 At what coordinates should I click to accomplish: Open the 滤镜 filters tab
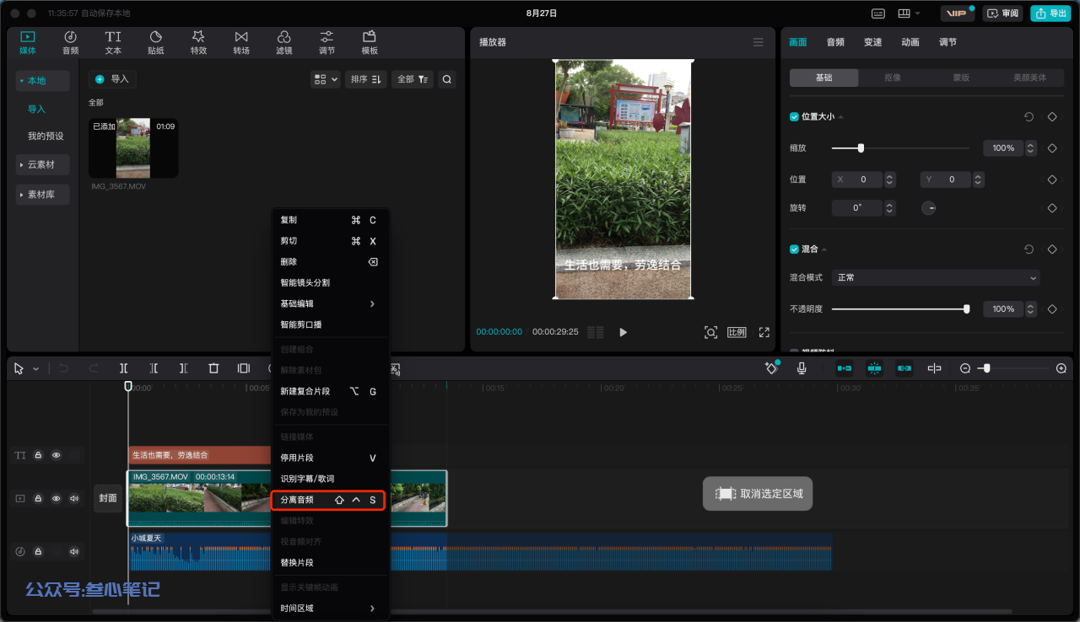click(x=284, y=42)
